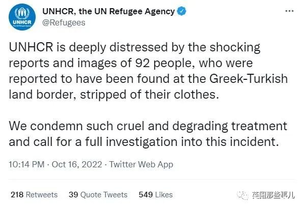This screenshot has height=208, width=304.
Task: Open the three-dots more options menu
Action: click(289, 11)
